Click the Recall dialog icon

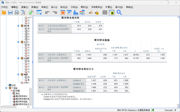(39, 12)
